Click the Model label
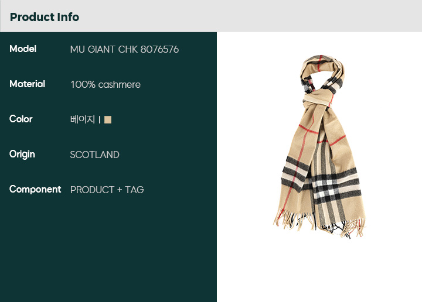Image resolution: width=422 pixels, height=302 pixels. pyautogui.click(x=23, y=49)
